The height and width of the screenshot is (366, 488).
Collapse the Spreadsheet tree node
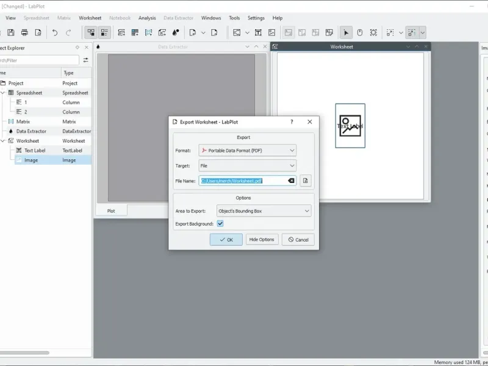tap(3, 93)
